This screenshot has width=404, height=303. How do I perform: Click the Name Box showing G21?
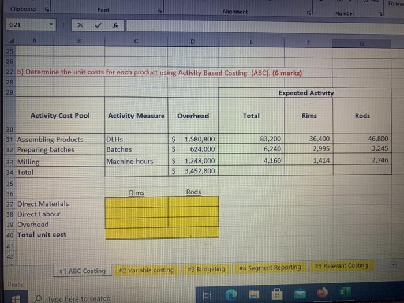coord(27,25)
